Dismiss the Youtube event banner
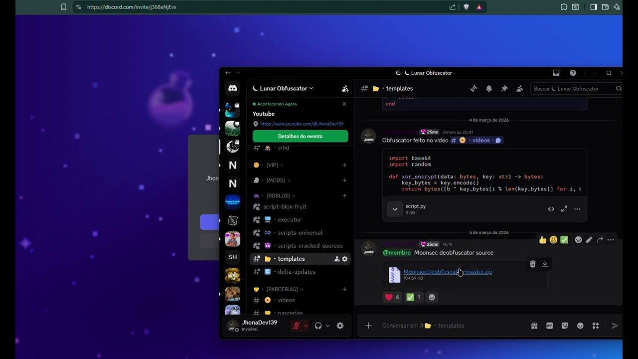 (344, 104)
